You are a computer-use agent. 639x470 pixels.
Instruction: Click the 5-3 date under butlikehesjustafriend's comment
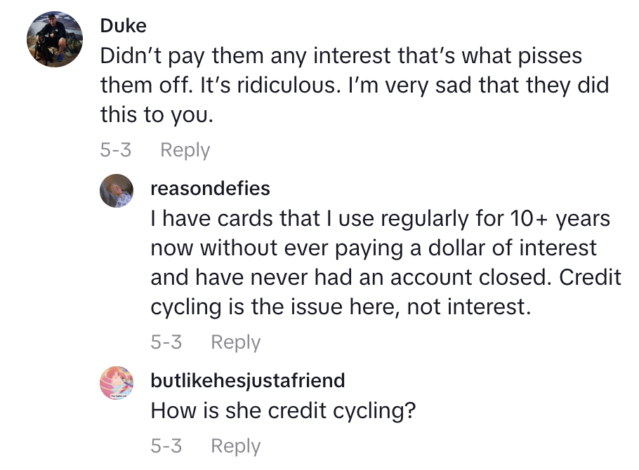(166, 445)
